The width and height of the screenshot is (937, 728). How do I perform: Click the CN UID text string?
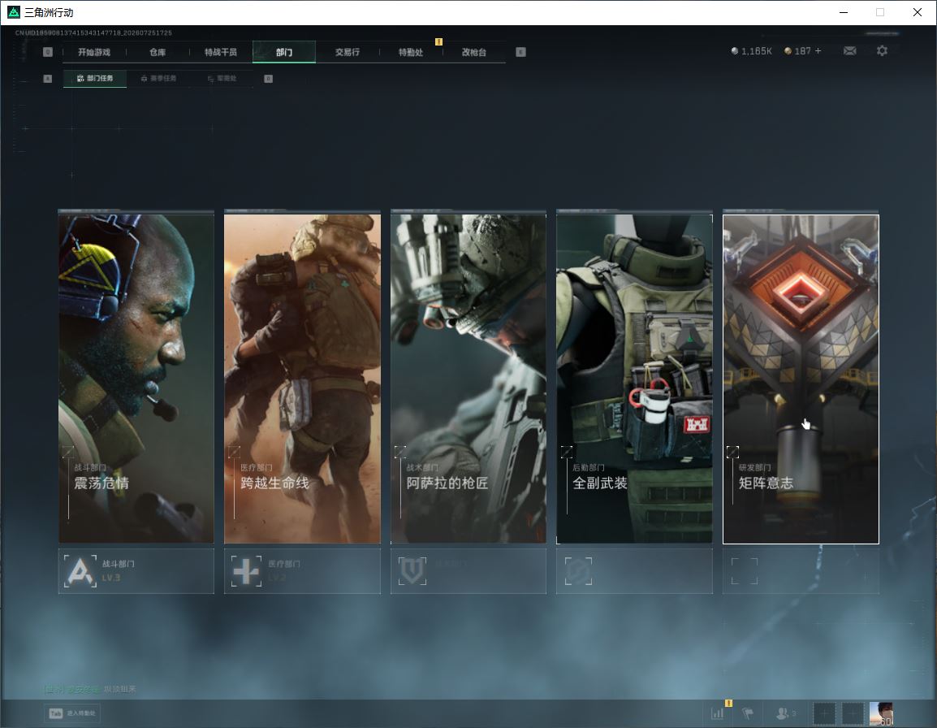pyautogui.click(x=94, y=32)
